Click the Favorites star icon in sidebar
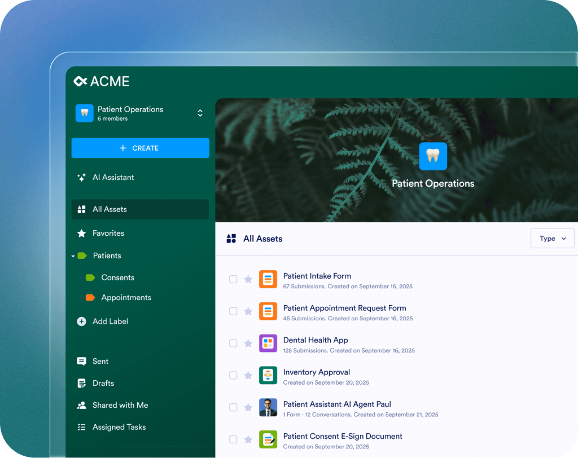 81,233
